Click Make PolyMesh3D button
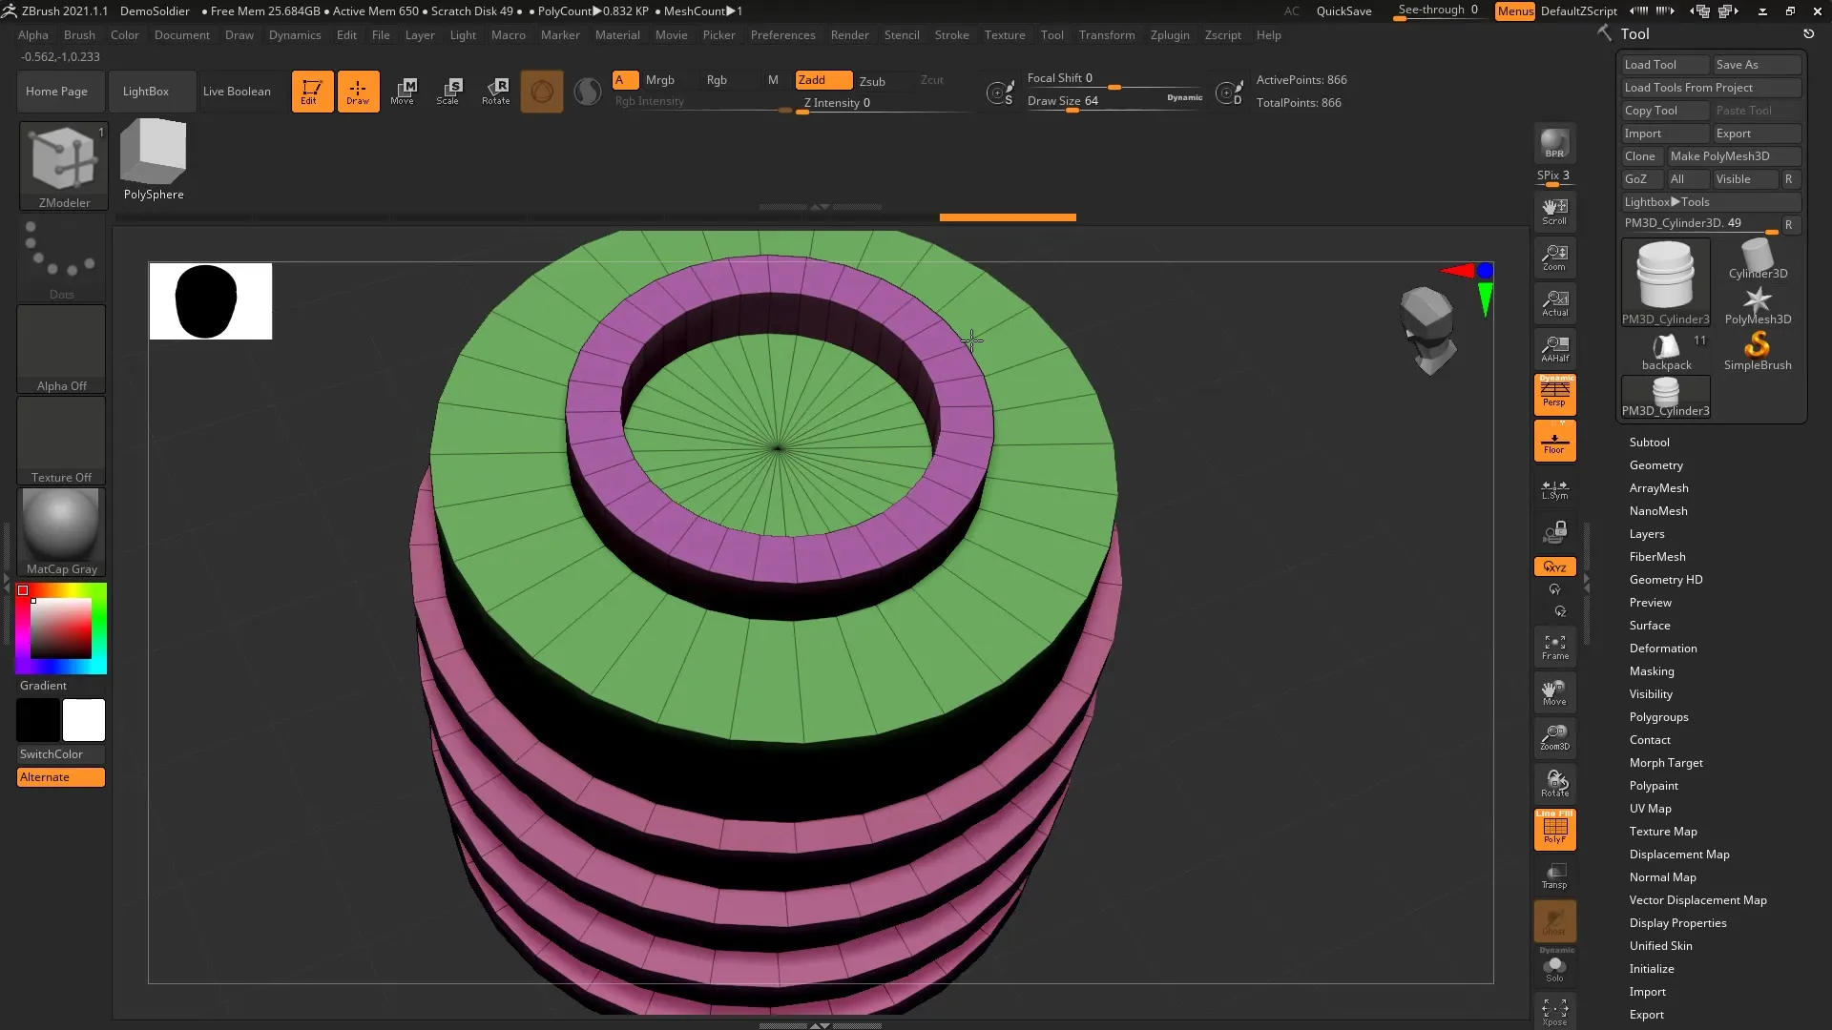1832x1030 pixels. point(1734,156)
